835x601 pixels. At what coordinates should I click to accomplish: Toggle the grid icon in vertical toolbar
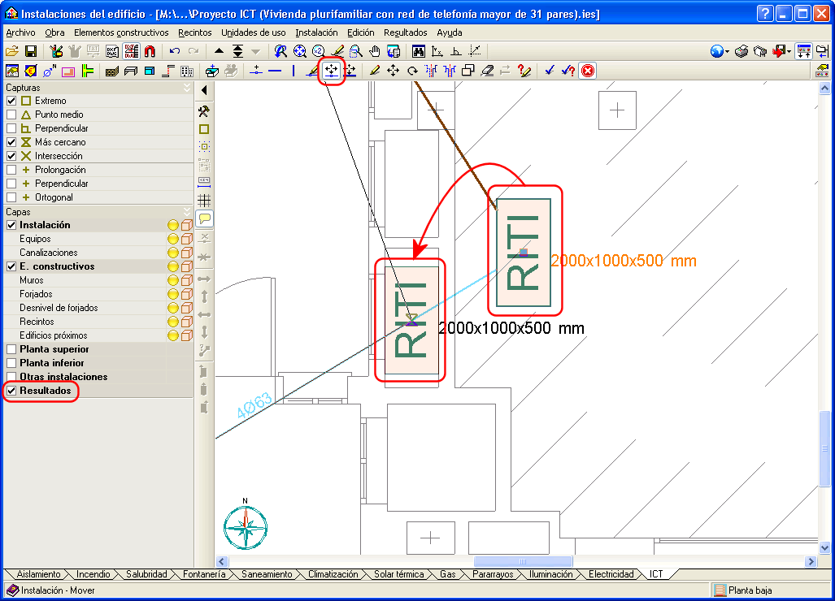click(204, 200)
